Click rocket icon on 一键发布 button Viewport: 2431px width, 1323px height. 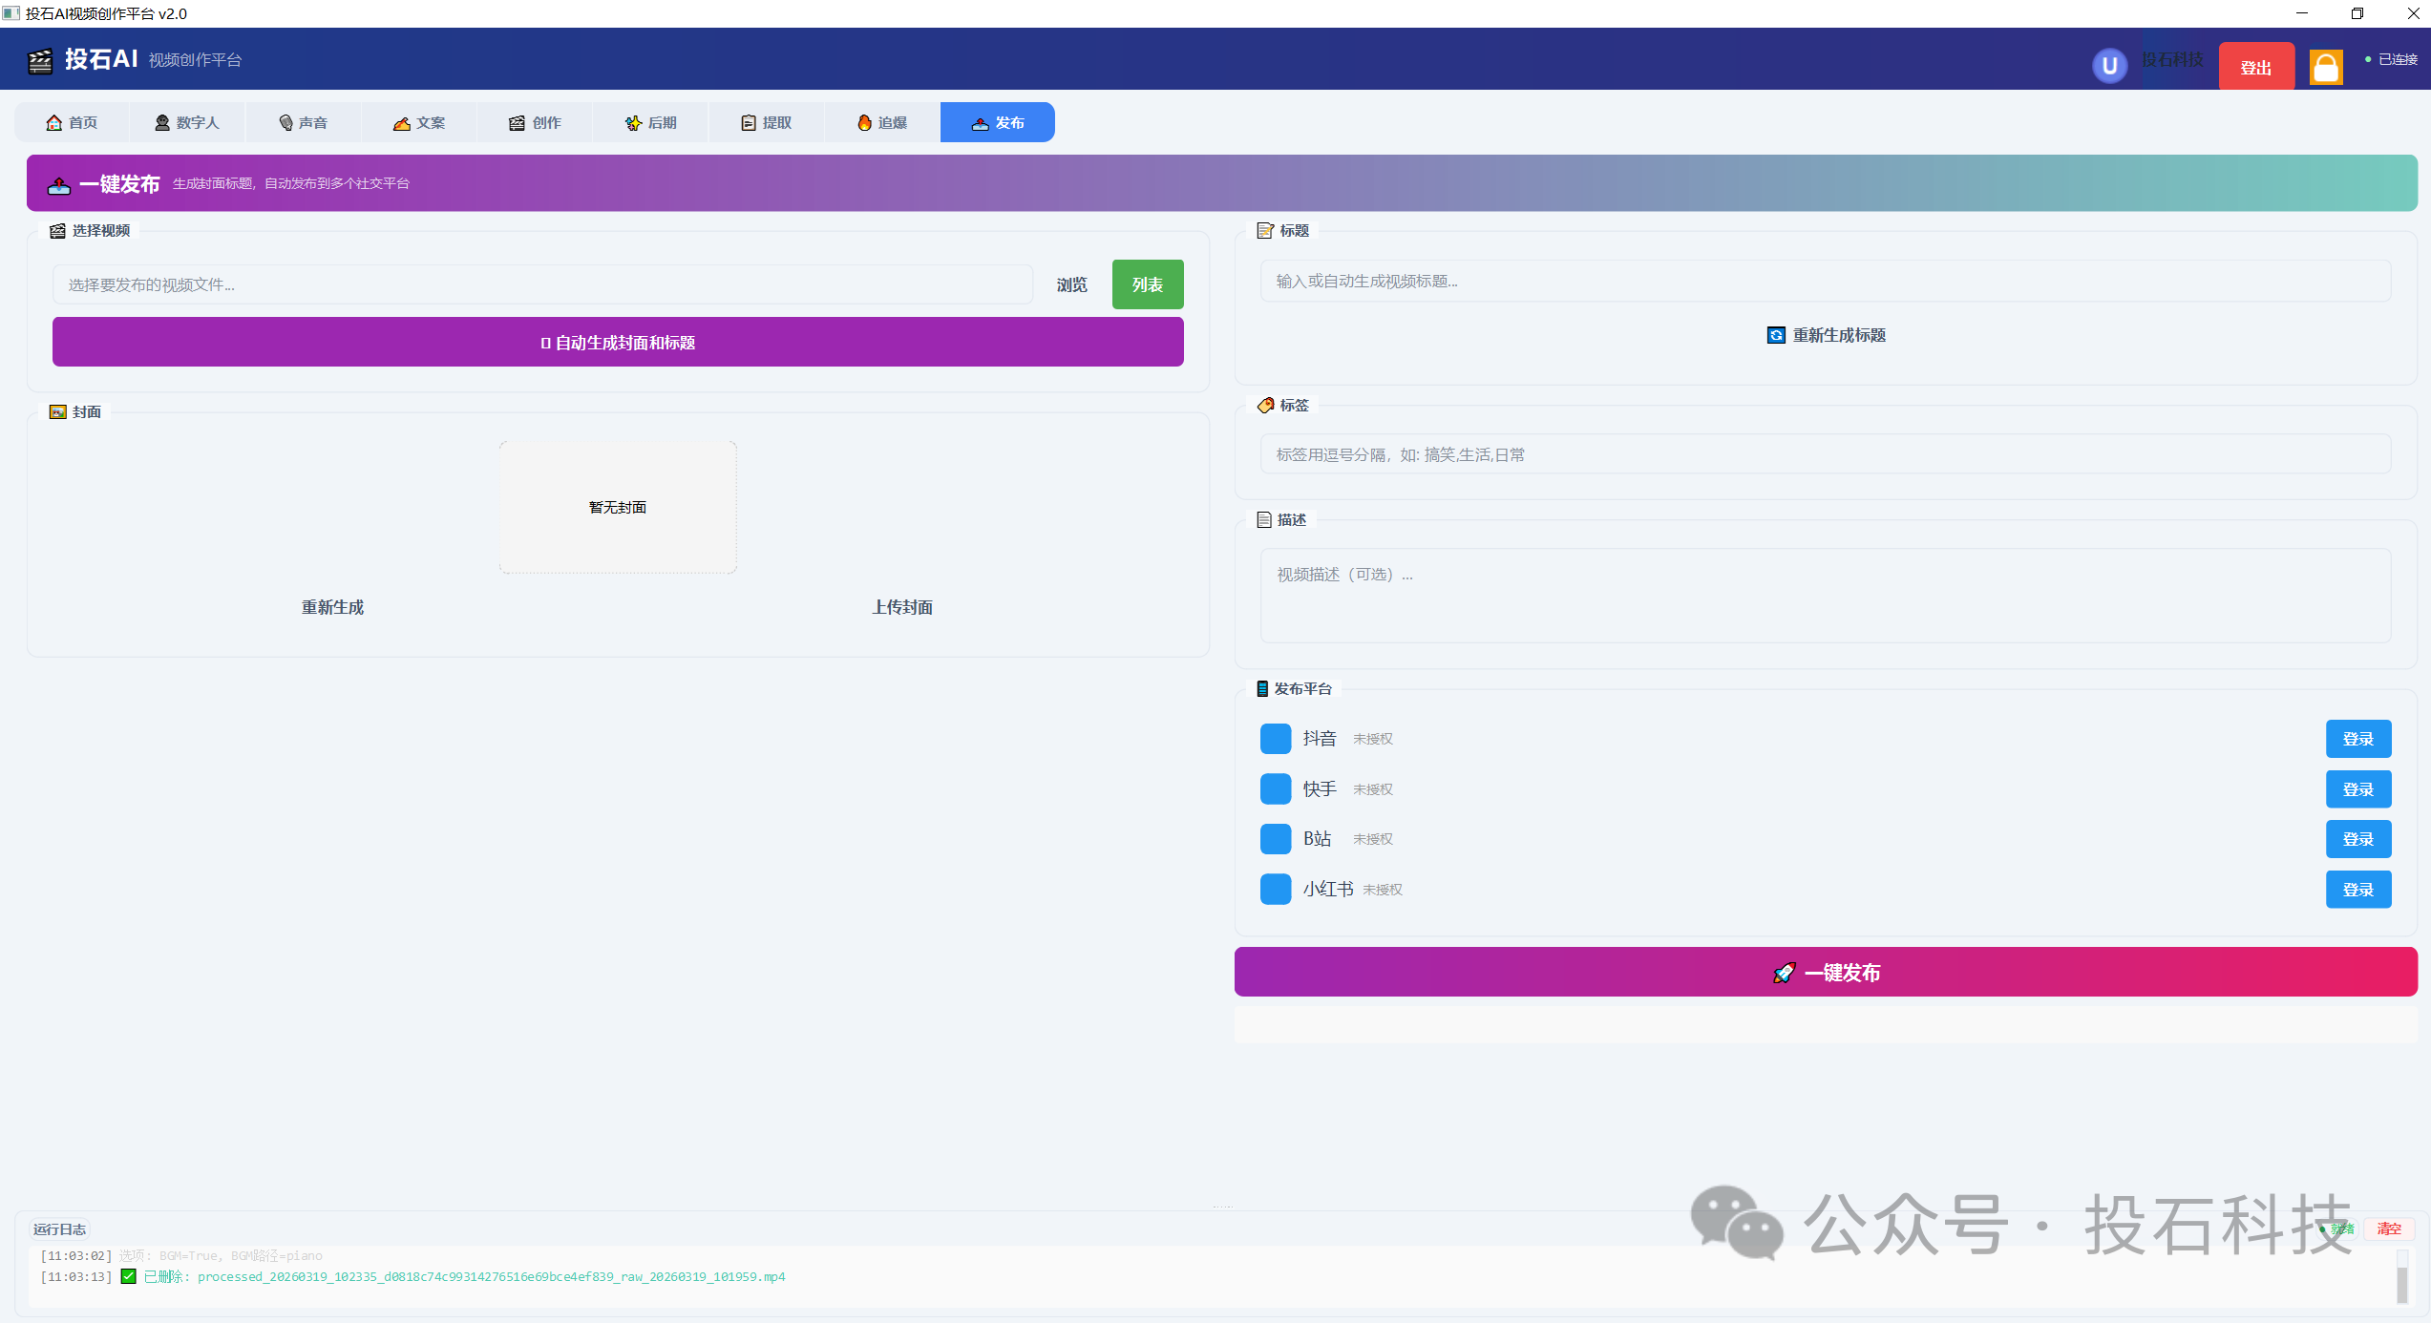(1784, 973)
